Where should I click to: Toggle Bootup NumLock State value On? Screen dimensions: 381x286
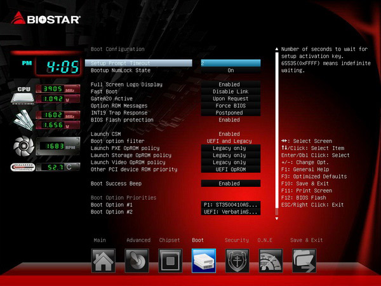point(231,71)
